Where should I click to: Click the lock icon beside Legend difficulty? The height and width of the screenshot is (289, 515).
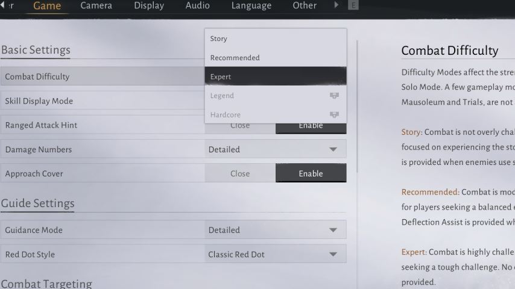click(333, 96)
